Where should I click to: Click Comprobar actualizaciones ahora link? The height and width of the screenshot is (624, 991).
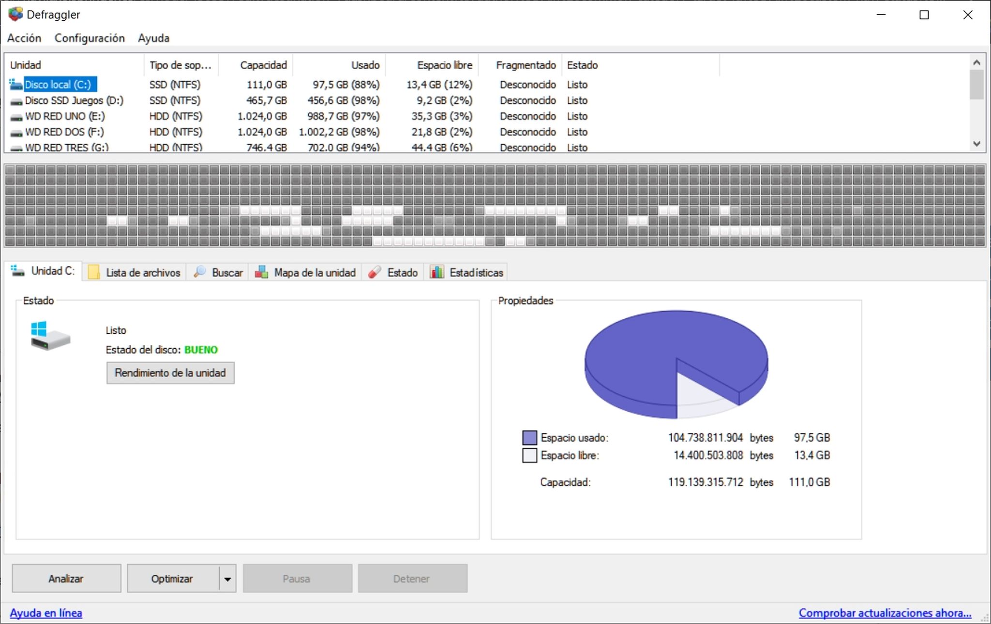(x=885, y=613)
